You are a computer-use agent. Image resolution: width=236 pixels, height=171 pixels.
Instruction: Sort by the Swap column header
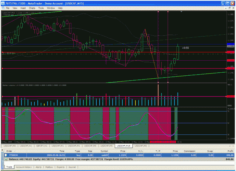point(210,151)
